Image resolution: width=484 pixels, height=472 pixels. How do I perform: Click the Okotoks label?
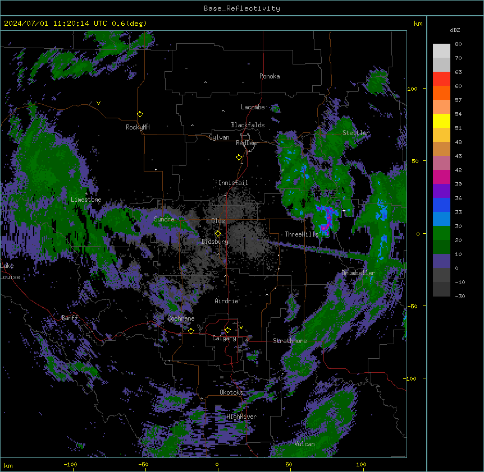[x=231, y=392]
